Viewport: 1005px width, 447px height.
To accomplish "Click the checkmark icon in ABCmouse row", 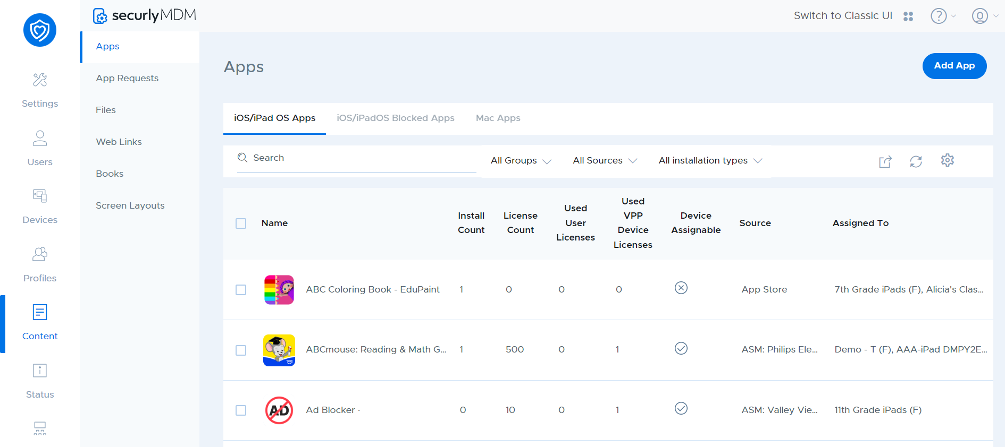I will pos(681,348).
